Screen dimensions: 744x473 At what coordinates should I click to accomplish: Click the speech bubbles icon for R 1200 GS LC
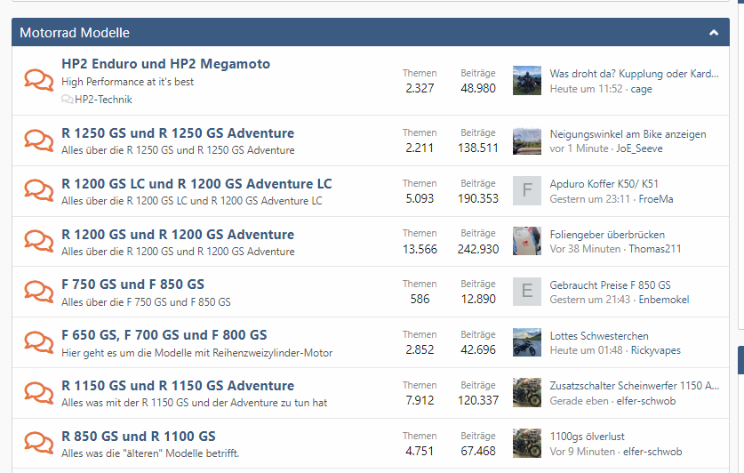(x=38, y=191)
